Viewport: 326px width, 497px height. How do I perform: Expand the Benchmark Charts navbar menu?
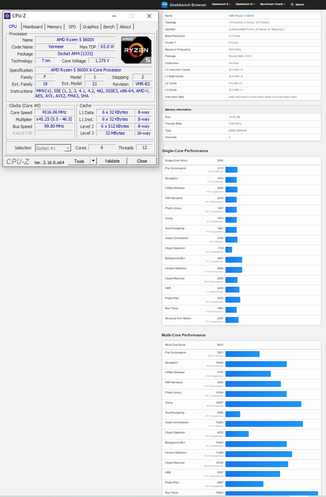[273, 4]
